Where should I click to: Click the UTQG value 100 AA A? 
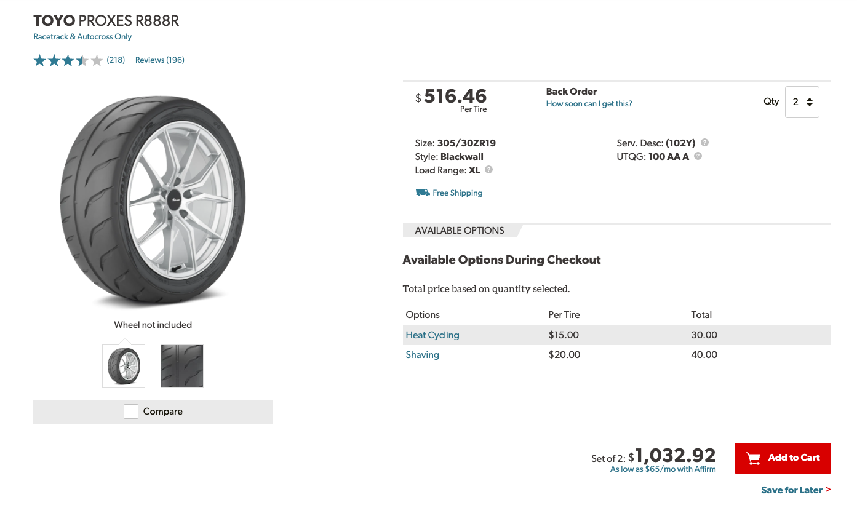click(x=669, y=157)
